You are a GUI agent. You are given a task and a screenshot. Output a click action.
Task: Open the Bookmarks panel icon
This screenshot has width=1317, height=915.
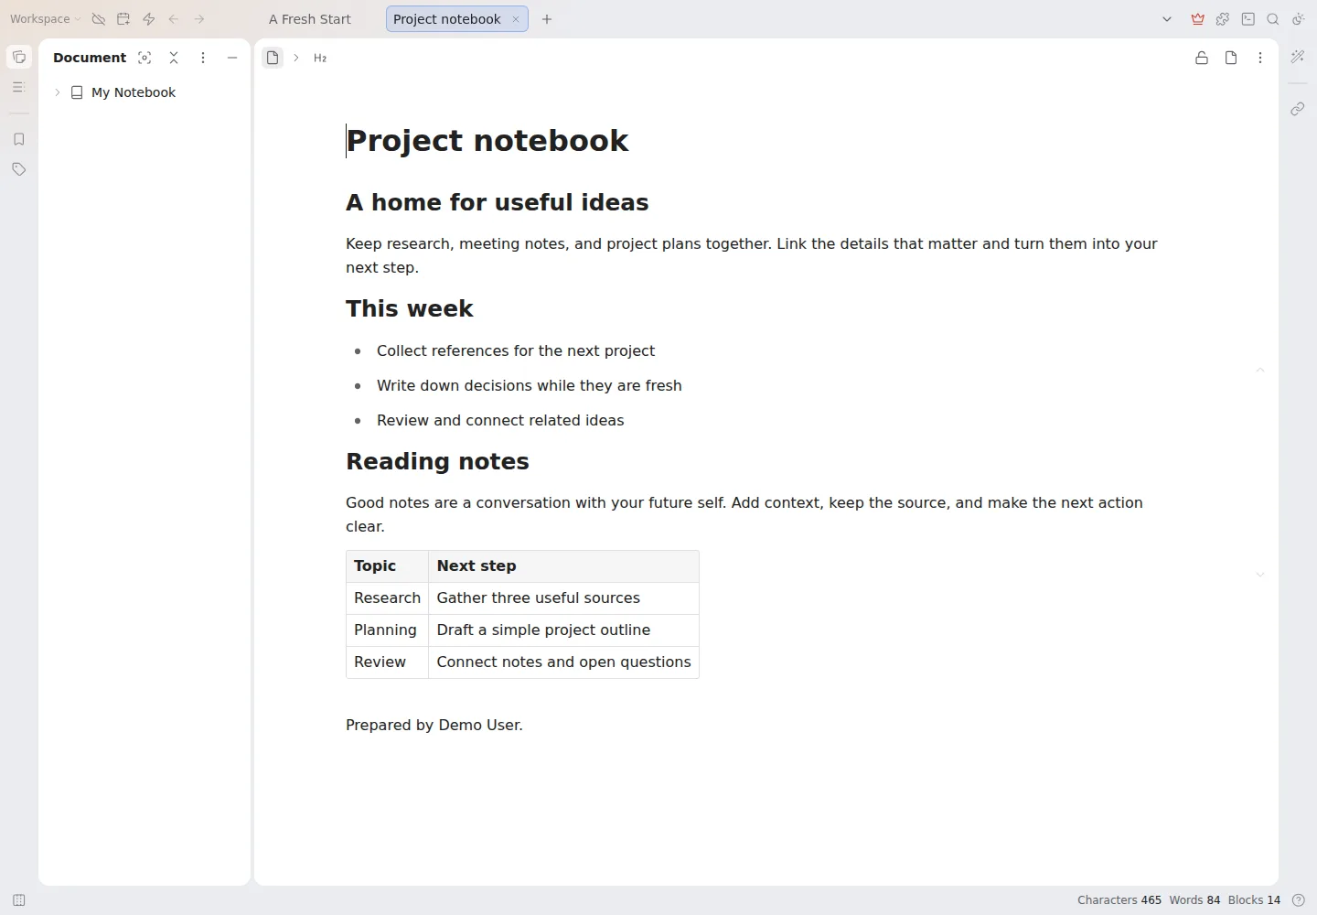tap(19, 139)
